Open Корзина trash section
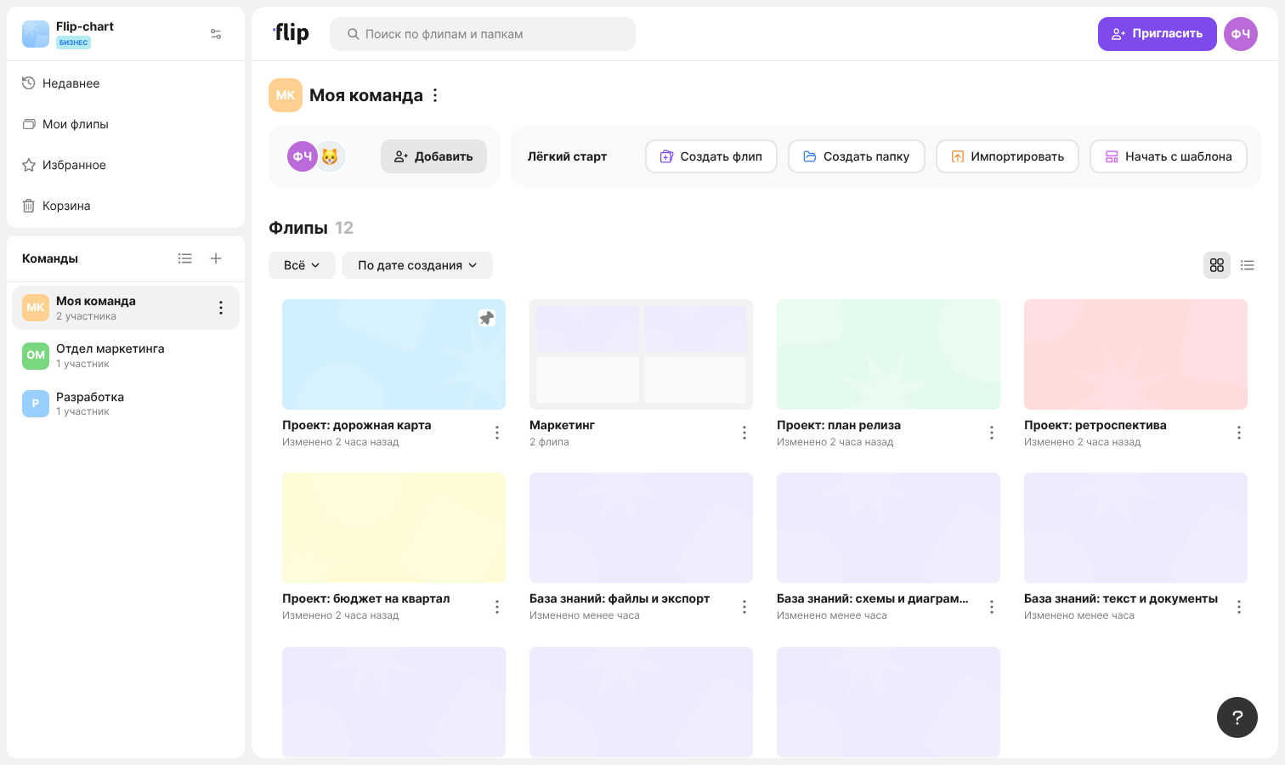1285x765 pixels. pos(126,206)
